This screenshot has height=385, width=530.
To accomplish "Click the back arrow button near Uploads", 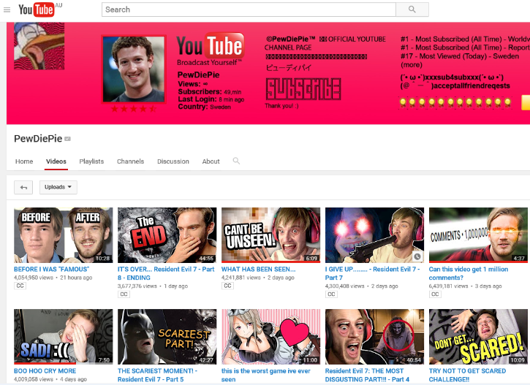I will click(23, 188).
